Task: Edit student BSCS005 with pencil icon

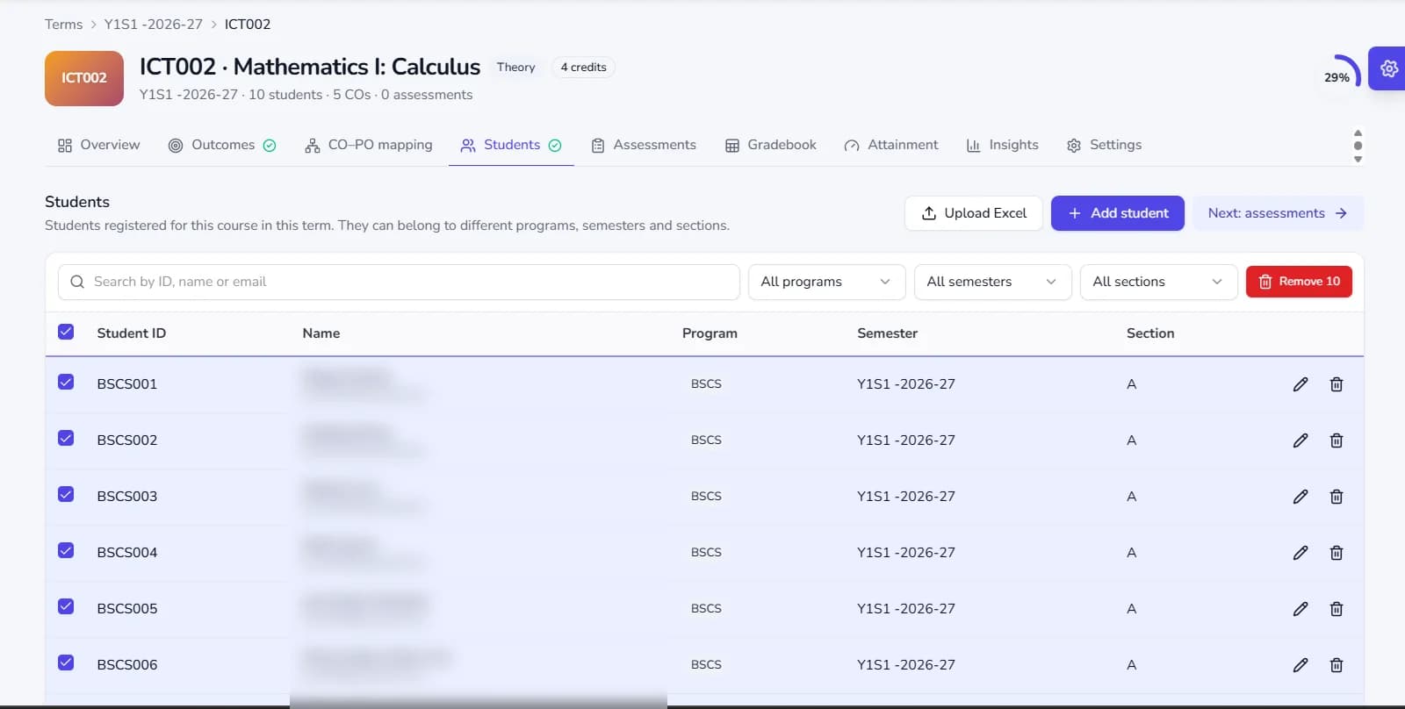Action: (1301, 609)
